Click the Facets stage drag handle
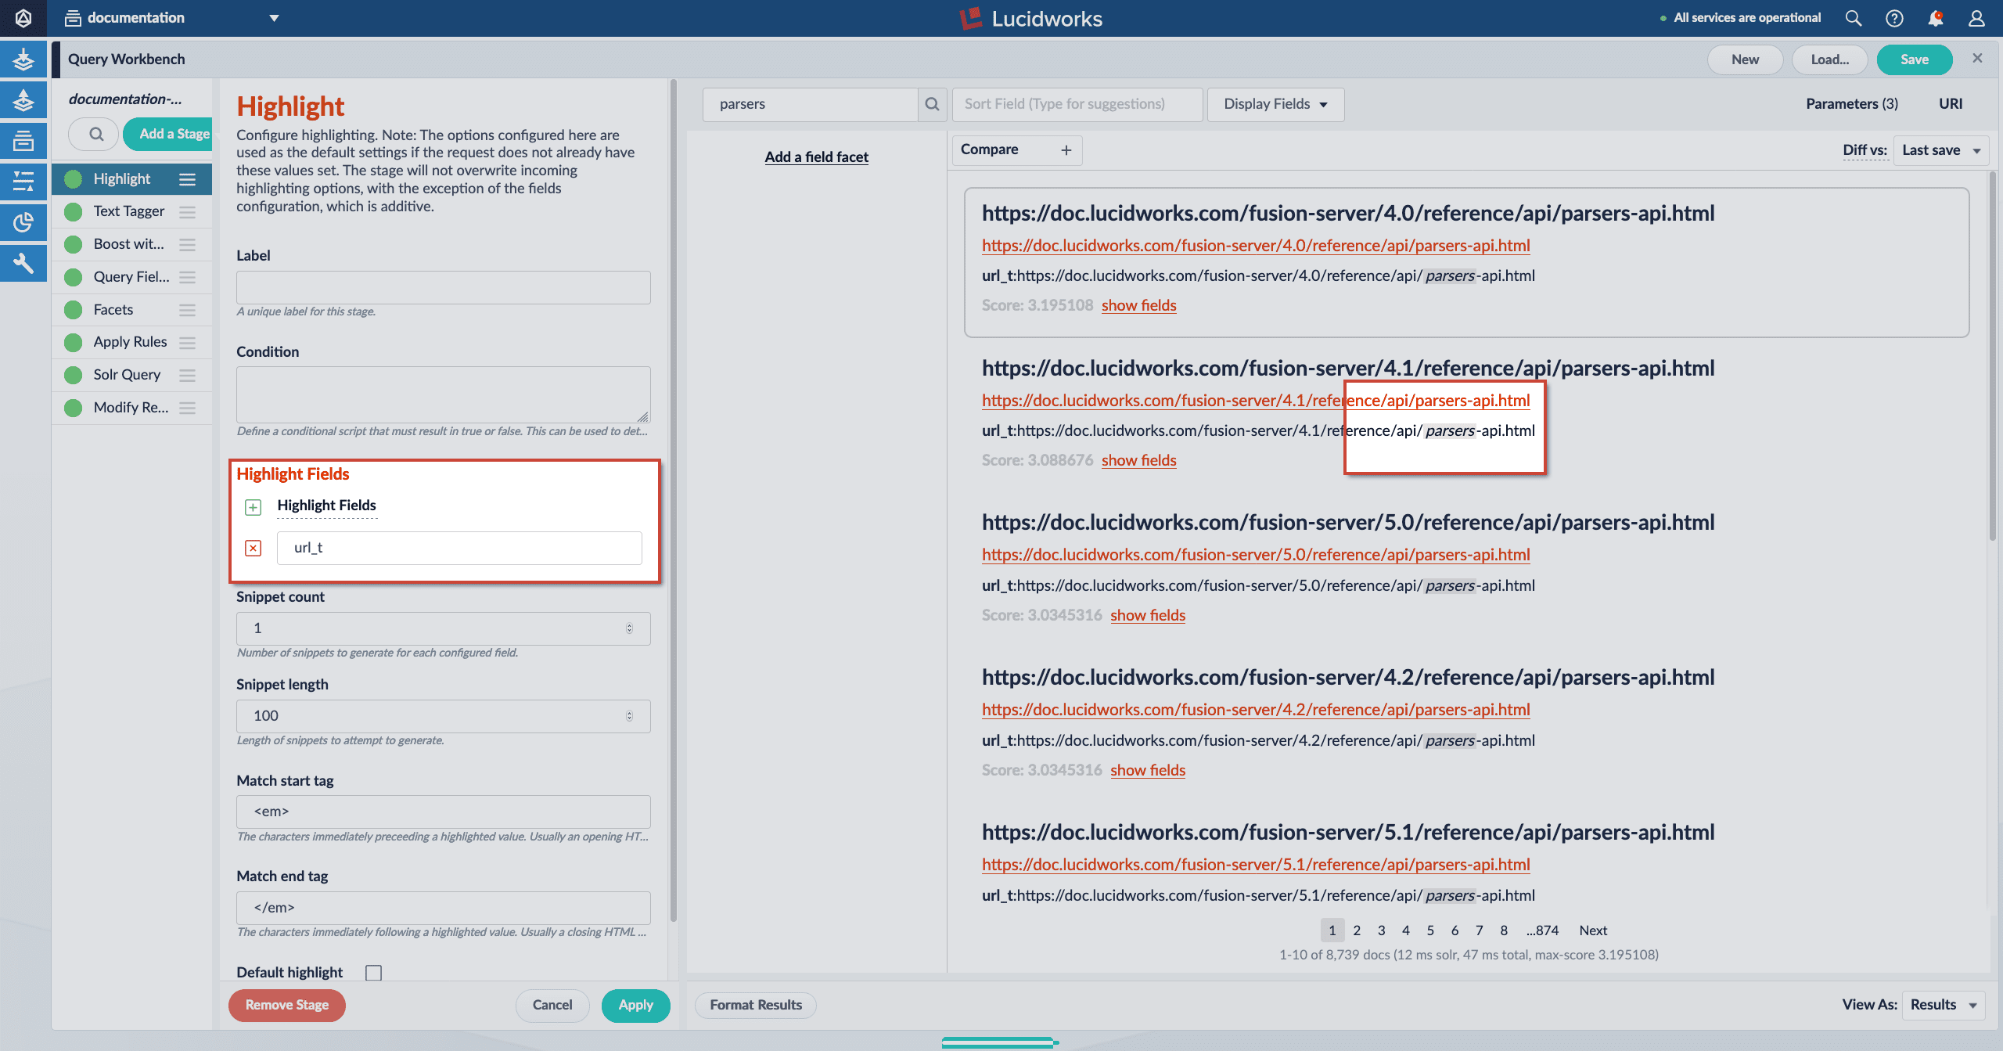Screen dimensions: 2003x1051 pyautogui.click(x=187, y=310)
